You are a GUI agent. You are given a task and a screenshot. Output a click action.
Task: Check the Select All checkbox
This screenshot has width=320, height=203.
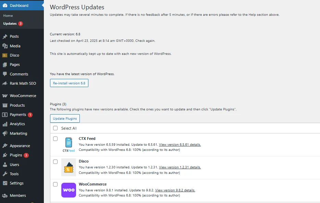pos(55,128)
